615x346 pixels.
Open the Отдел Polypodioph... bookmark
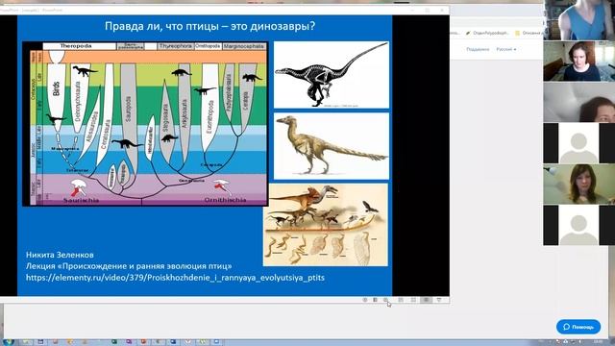pyautogui.click(x=487, y=33)
